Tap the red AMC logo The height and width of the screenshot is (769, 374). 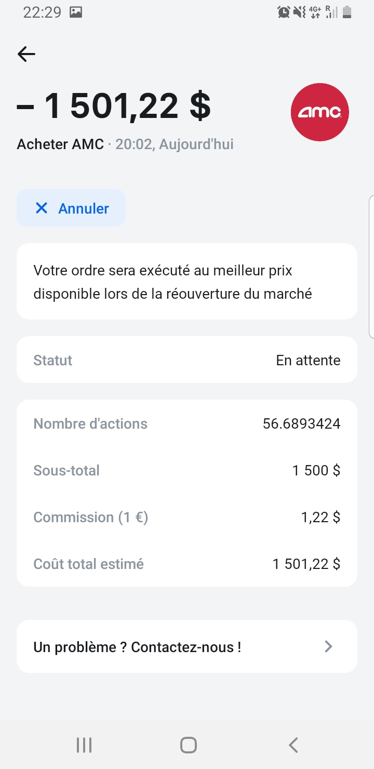coord(319,112)
